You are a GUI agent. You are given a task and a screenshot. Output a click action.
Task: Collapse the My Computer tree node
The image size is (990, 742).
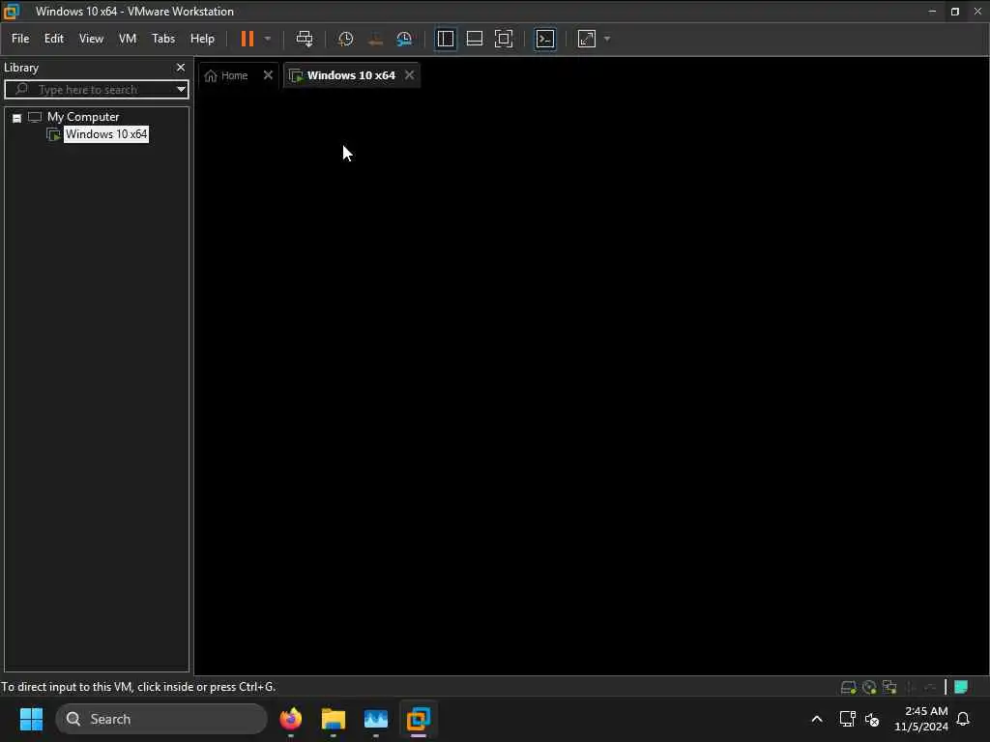coord(17,118)
